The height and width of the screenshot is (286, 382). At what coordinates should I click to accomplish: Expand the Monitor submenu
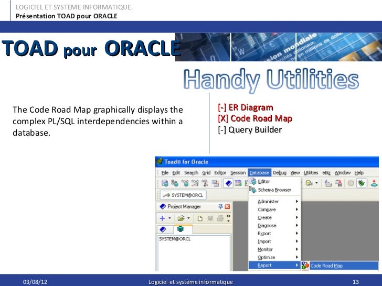[x=274, y=249]
